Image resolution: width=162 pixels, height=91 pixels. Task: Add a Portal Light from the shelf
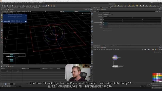coord(150,6)
